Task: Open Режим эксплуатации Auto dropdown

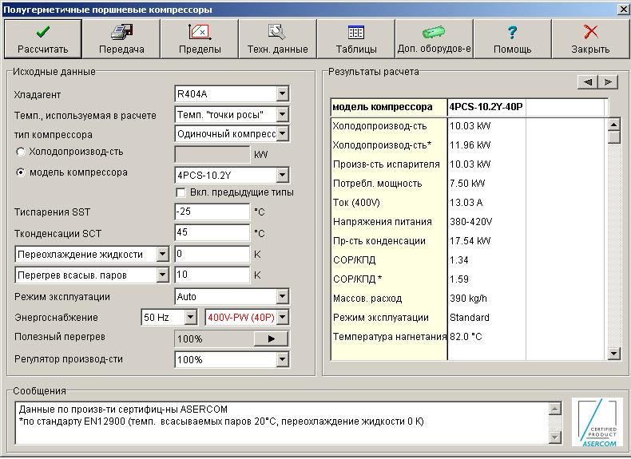Action: 283,297
